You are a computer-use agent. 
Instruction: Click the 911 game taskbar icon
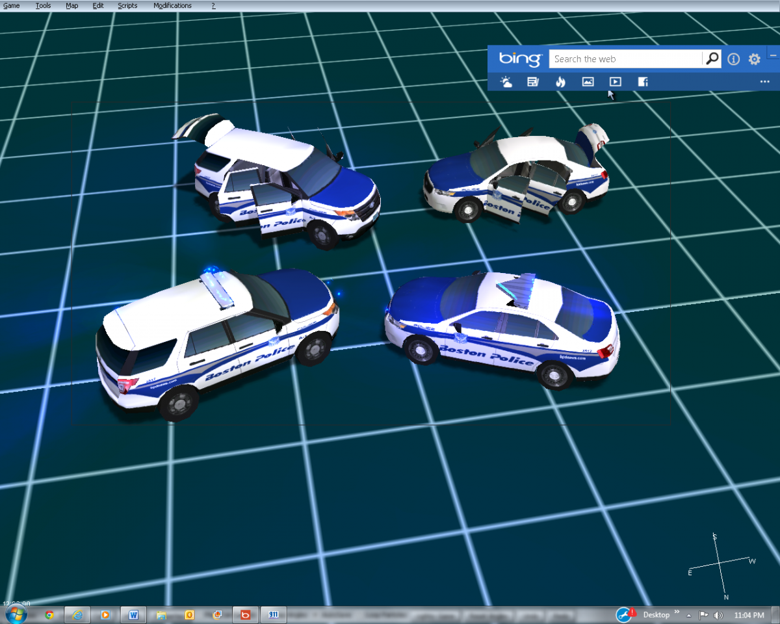pyautogui.click(x=274, y=614)
